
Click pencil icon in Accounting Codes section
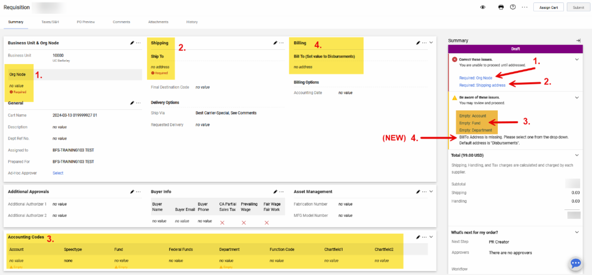click(x=418, y=237)
